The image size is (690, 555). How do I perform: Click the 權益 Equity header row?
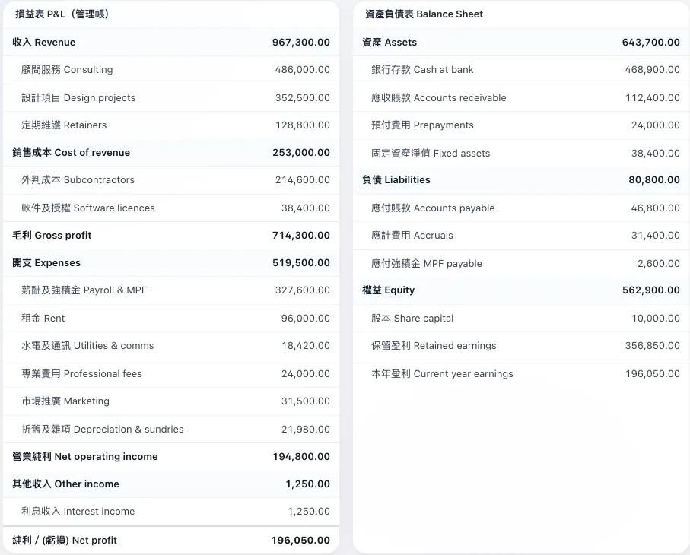click(521, 290)
